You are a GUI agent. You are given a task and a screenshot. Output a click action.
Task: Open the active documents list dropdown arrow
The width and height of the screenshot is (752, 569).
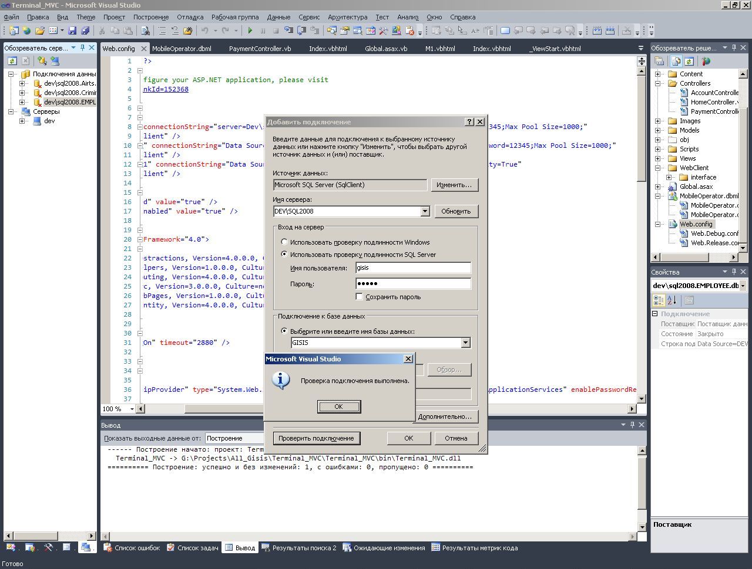click(640, 48)
